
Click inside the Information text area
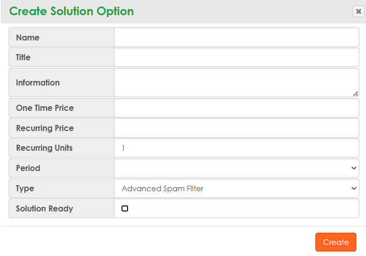pos(236,82)
